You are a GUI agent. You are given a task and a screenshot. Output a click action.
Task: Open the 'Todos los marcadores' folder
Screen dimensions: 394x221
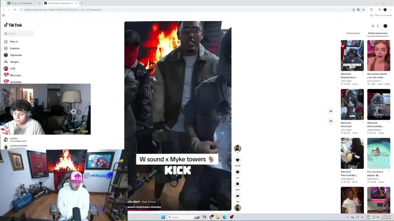381,15
